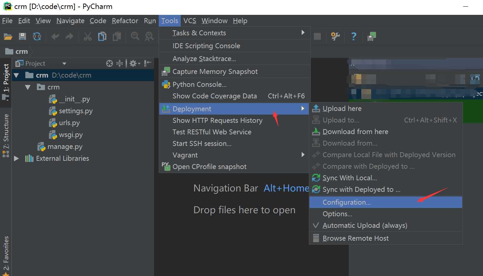Image resolution: width=483 pixels, height=276 pixels.
Task: Open the File menu
Action: (7, 21)
